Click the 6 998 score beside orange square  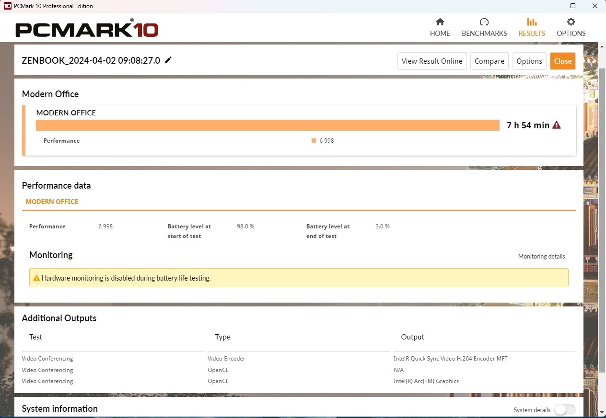326,141
